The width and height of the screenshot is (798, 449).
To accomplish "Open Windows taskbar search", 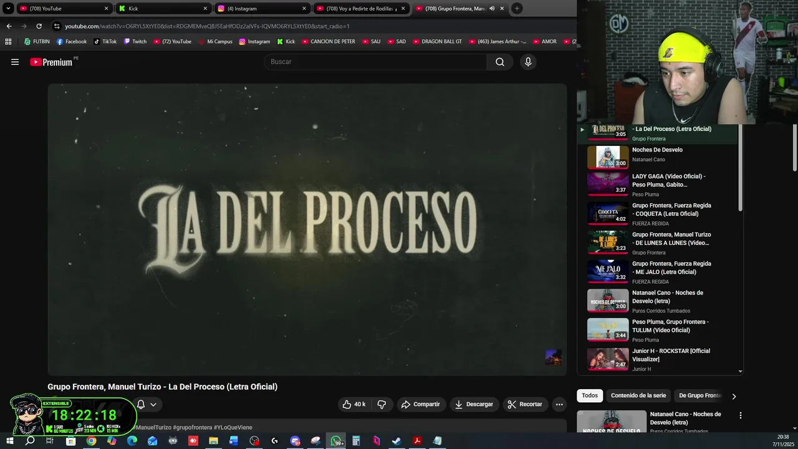I will pyautogui.click(x=30, y=441).
